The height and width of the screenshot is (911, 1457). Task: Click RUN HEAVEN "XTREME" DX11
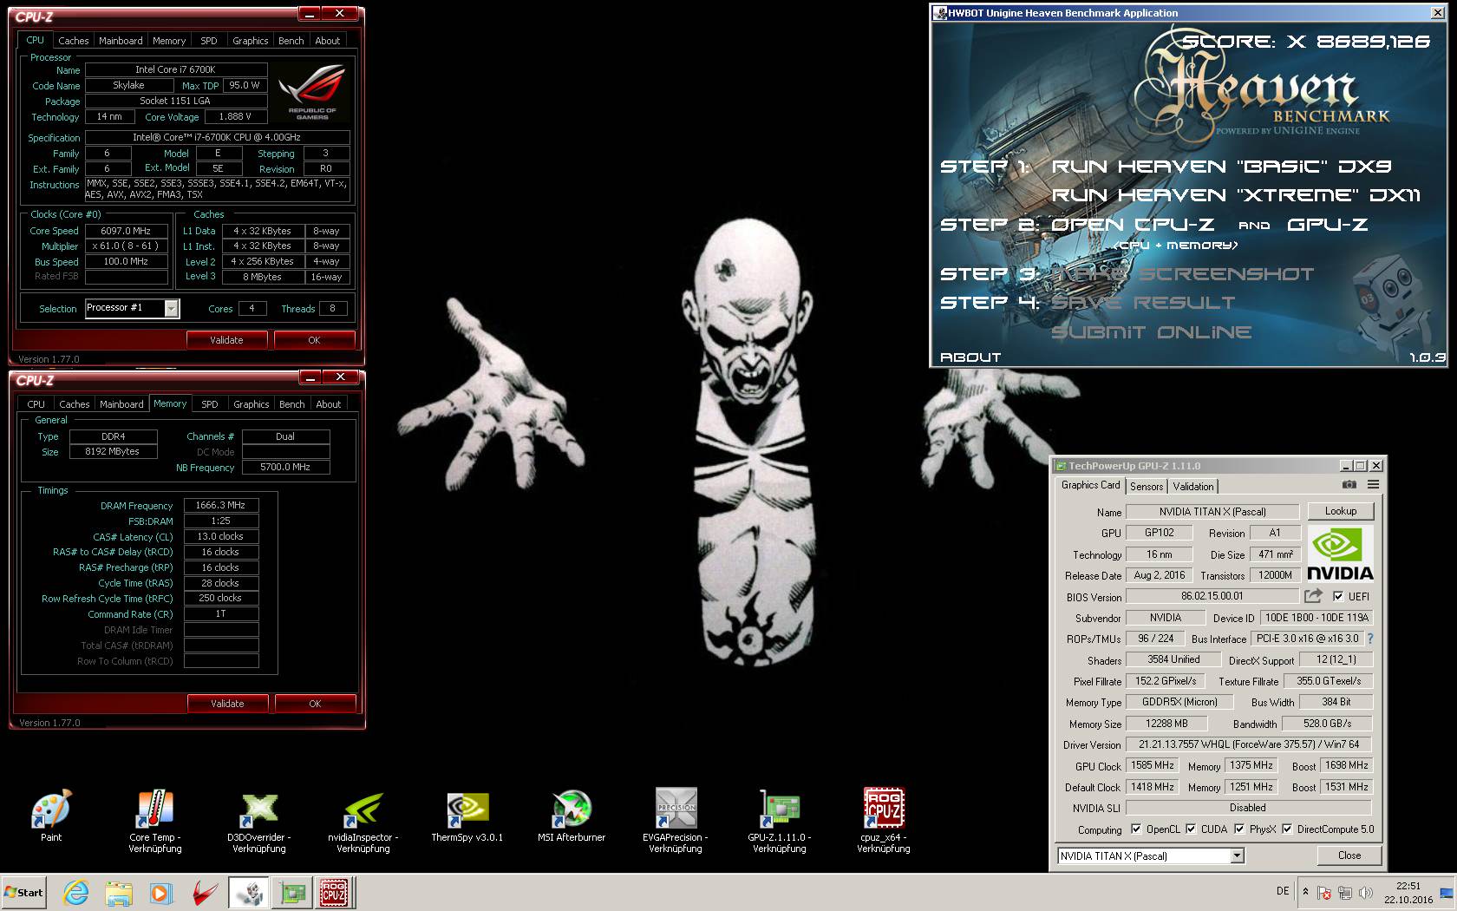tap(1236, 195)
